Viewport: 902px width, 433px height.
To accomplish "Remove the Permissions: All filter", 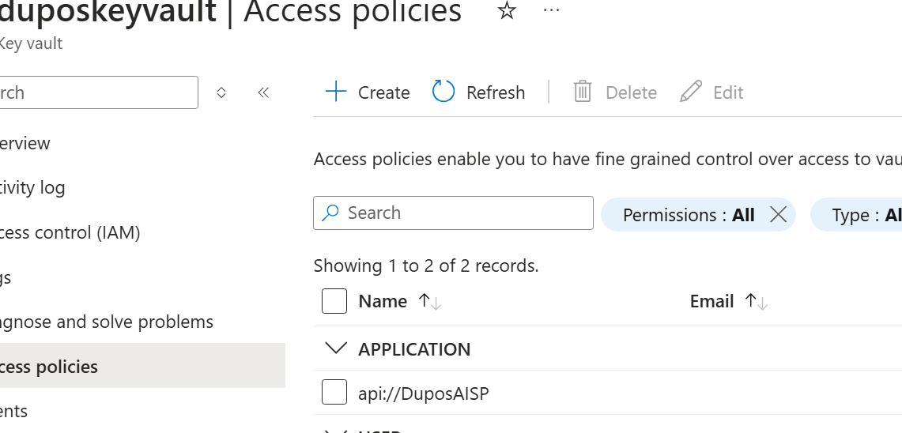I will click(779, 214).
